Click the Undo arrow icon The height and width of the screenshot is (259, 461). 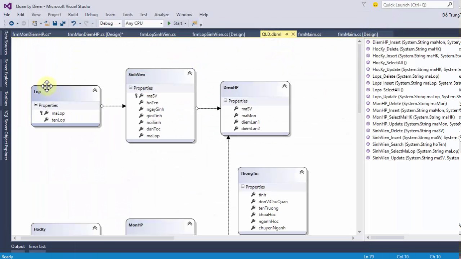73,23
